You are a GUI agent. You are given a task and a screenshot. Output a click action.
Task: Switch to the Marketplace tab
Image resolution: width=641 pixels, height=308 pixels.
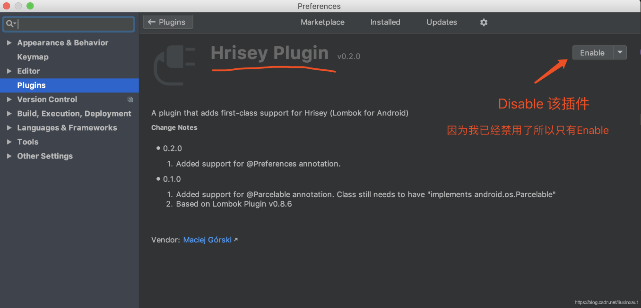[322, 22]
